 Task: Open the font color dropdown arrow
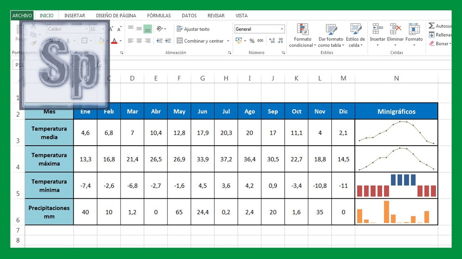click(121, 41)
